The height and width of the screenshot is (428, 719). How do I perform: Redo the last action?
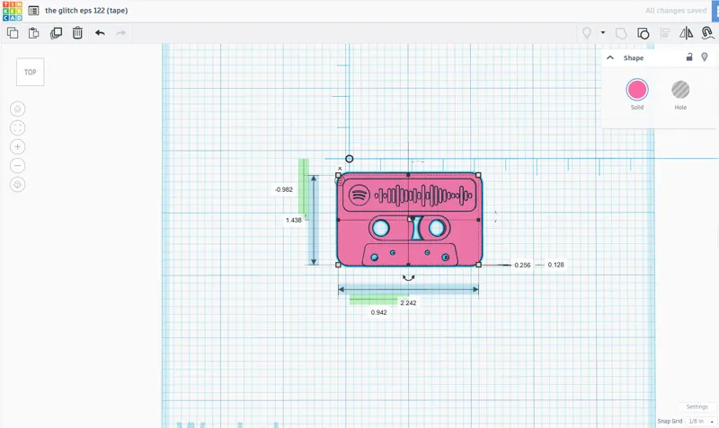coord(120,33)
